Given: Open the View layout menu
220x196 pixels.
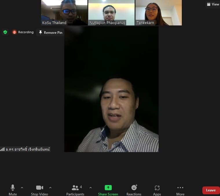Looking at the screenshot, I should tap(213, 4).
